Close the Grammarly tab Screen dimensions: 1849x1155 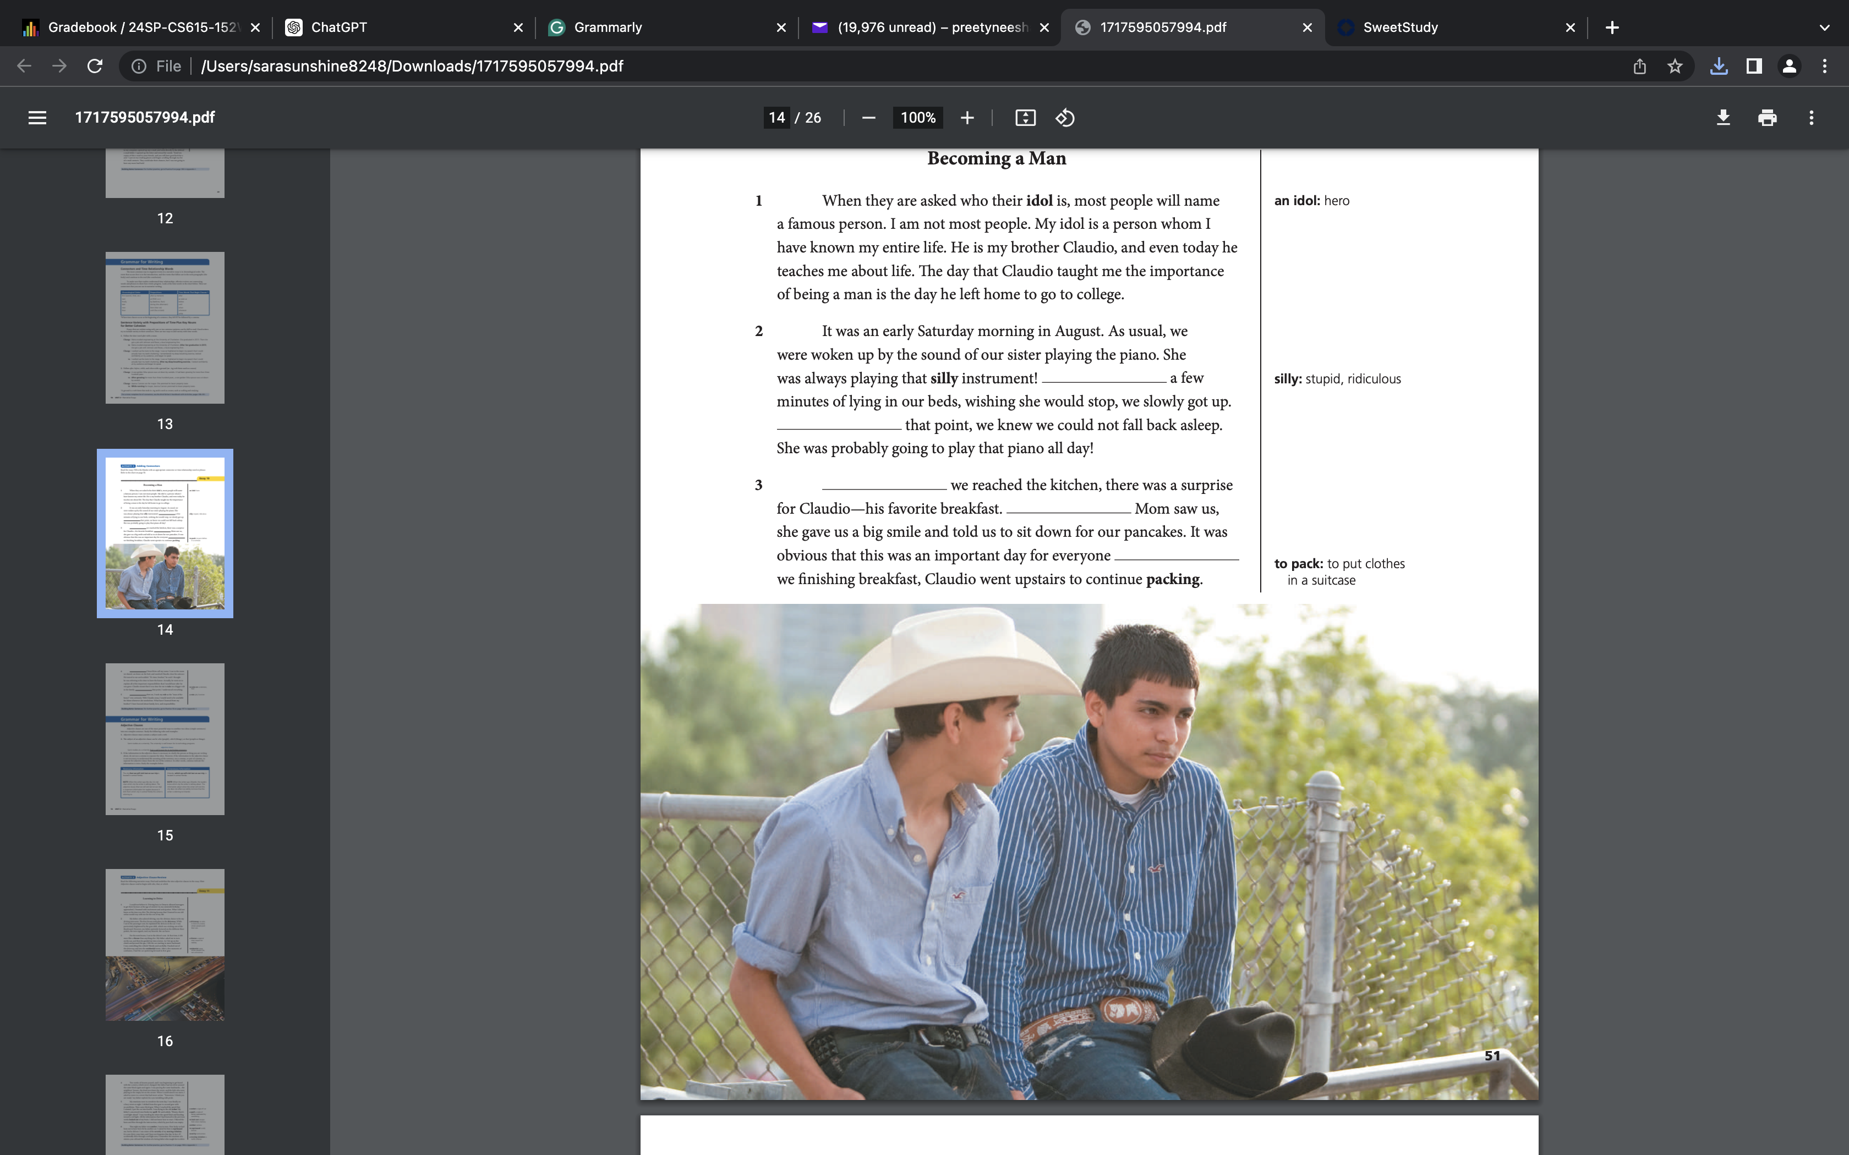pos(781,28)
